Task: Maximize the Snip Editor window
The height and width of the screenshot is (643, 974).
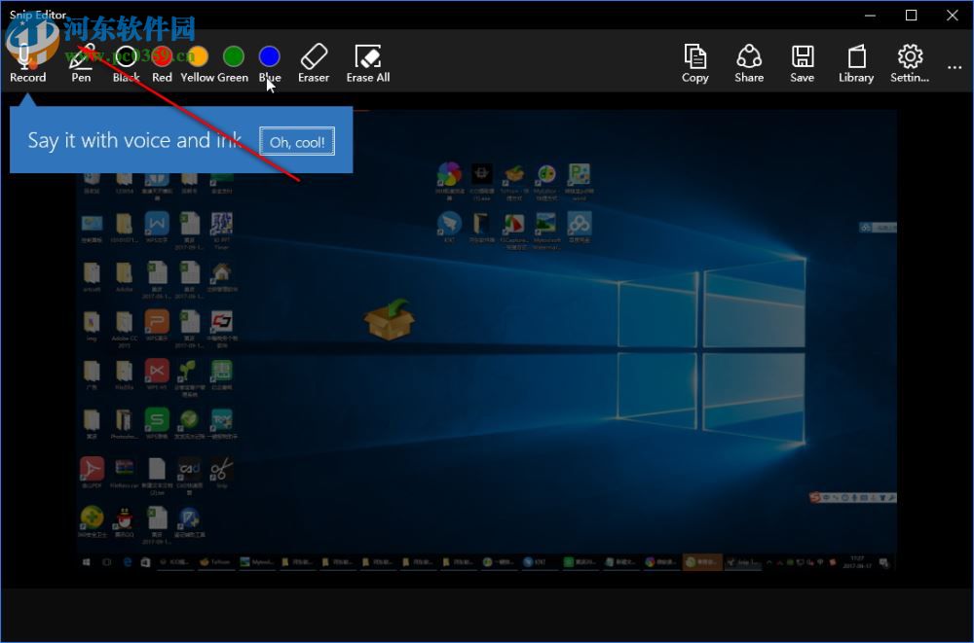Action: [911, 15]
